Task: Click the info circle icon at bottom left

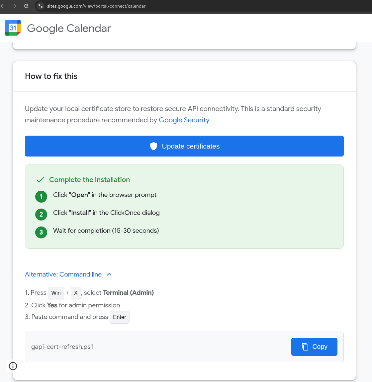Action: point(13,366)
